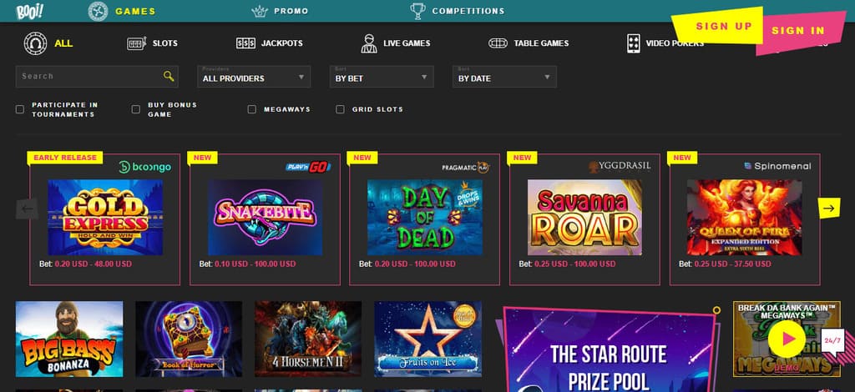855x392 pixels.
Task: Switch to the Slots tab
Action: (164, 43)
